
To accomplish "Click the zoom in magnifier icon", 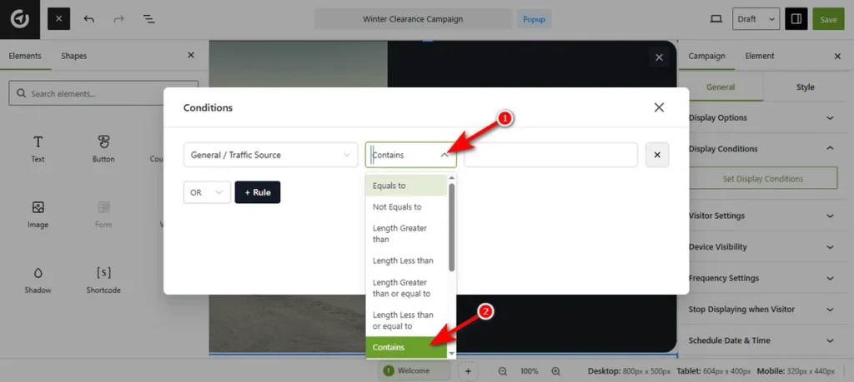I will tap(555, 371).
